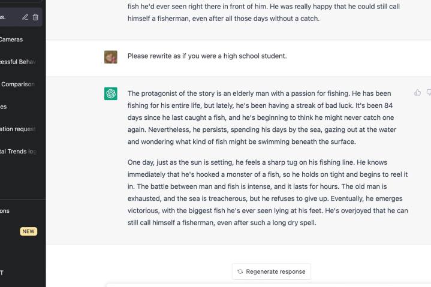Click the response paragraph beginning "One day"
Image resolution: width=431 pixels, height=287 pixels.
[267, 192]
